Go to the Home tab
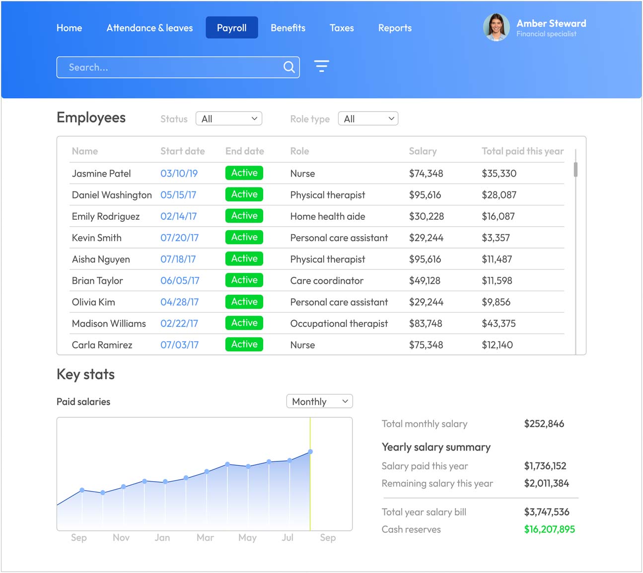This screenshot has width=643, height=573. (69, 28)
